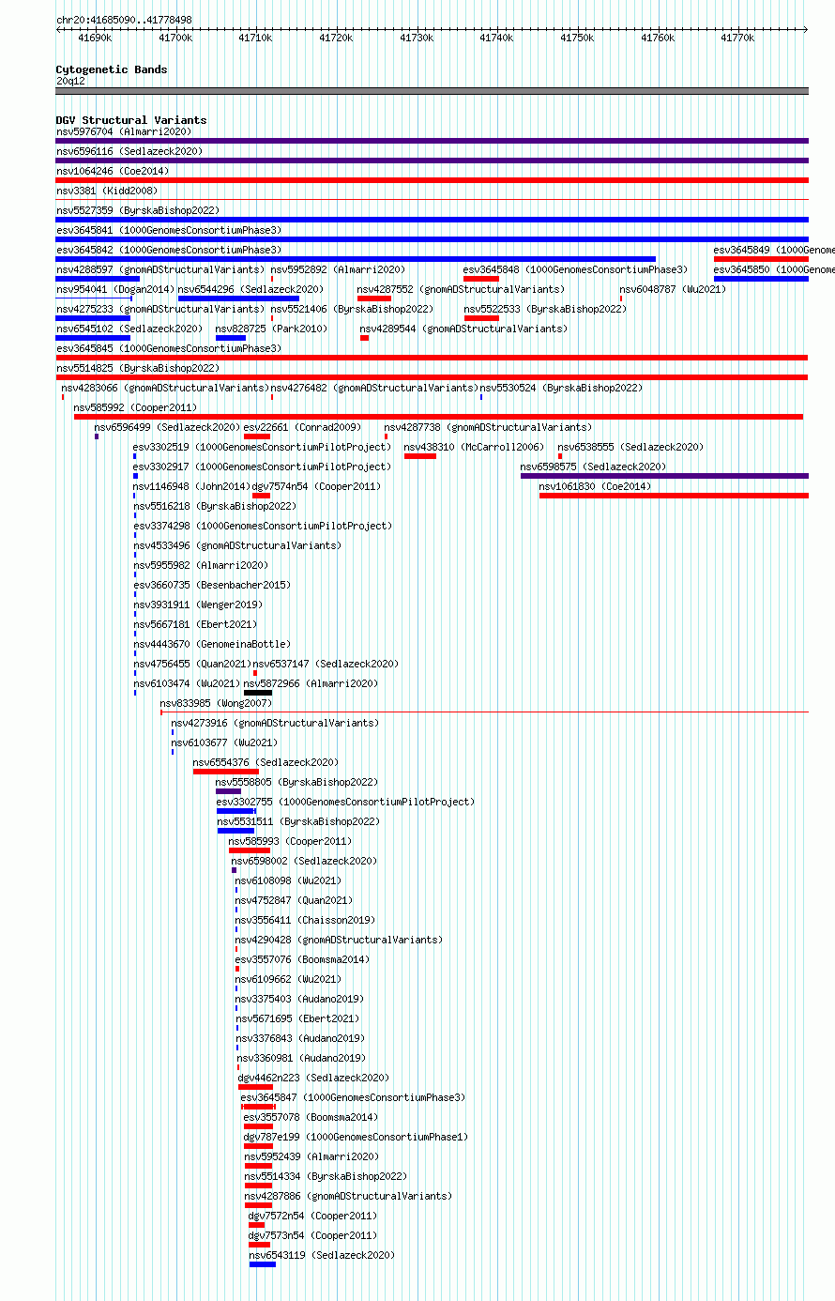Image resolution: width=835 pixels, height=1301 pixels.
Task: Select esv3557076 (Boomsma2014) label
Action: click(x=302, y=959)
